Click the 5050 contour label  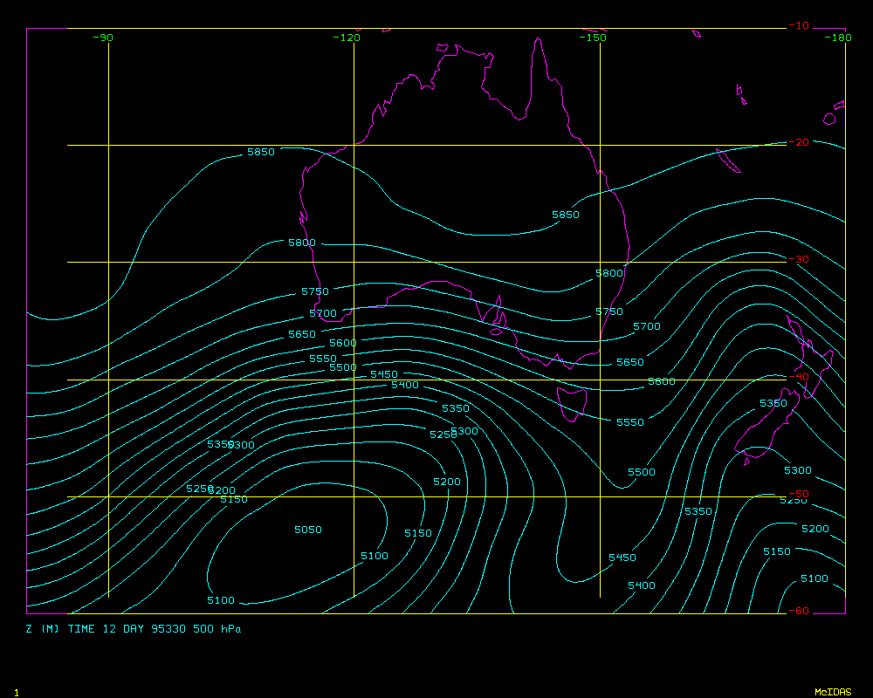(307, 530)
